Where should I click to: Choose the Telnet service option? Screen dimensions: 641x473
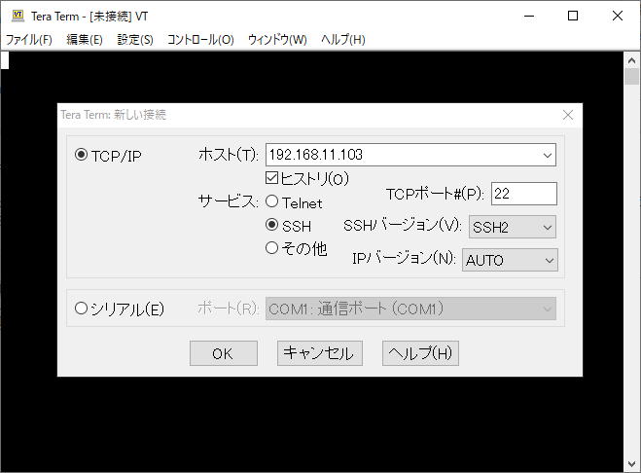(x=272, y=203)
